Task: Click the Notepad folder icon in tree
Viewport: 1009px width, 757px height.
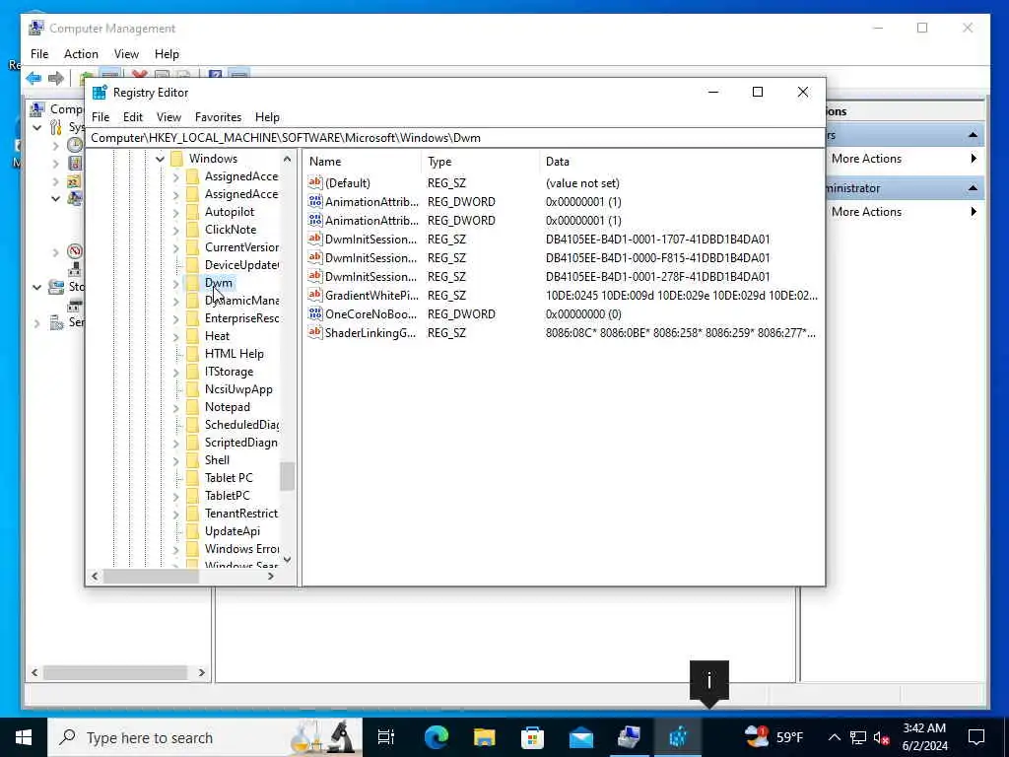Action: [x=192, y=407]
